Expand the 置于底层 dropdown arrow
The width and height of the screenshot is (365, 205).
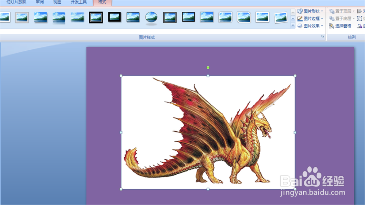354,18
